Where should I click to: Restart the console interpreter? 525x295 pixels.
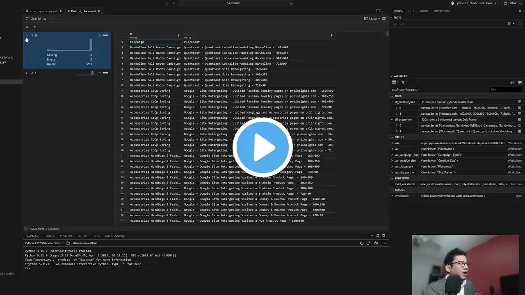click(368, 243)
